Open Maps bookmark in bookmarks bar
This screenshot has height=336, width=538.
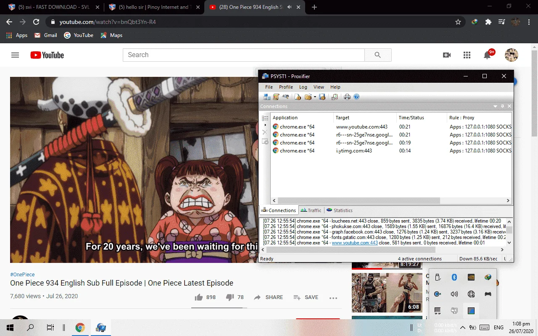[x=111, y=35]
